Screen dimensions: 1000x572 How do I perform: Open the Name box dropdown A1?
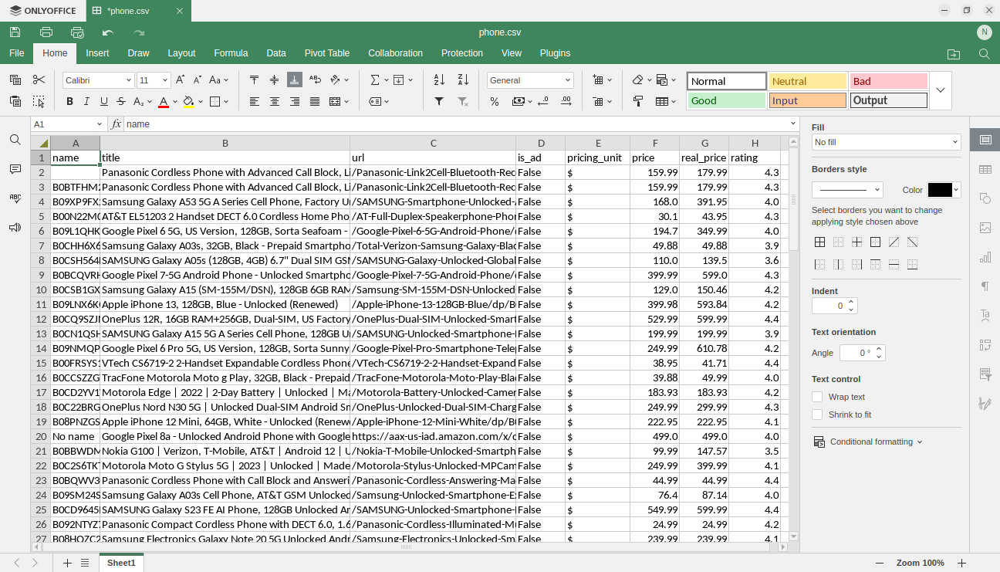pyautogui.click(x=100, y=124)
